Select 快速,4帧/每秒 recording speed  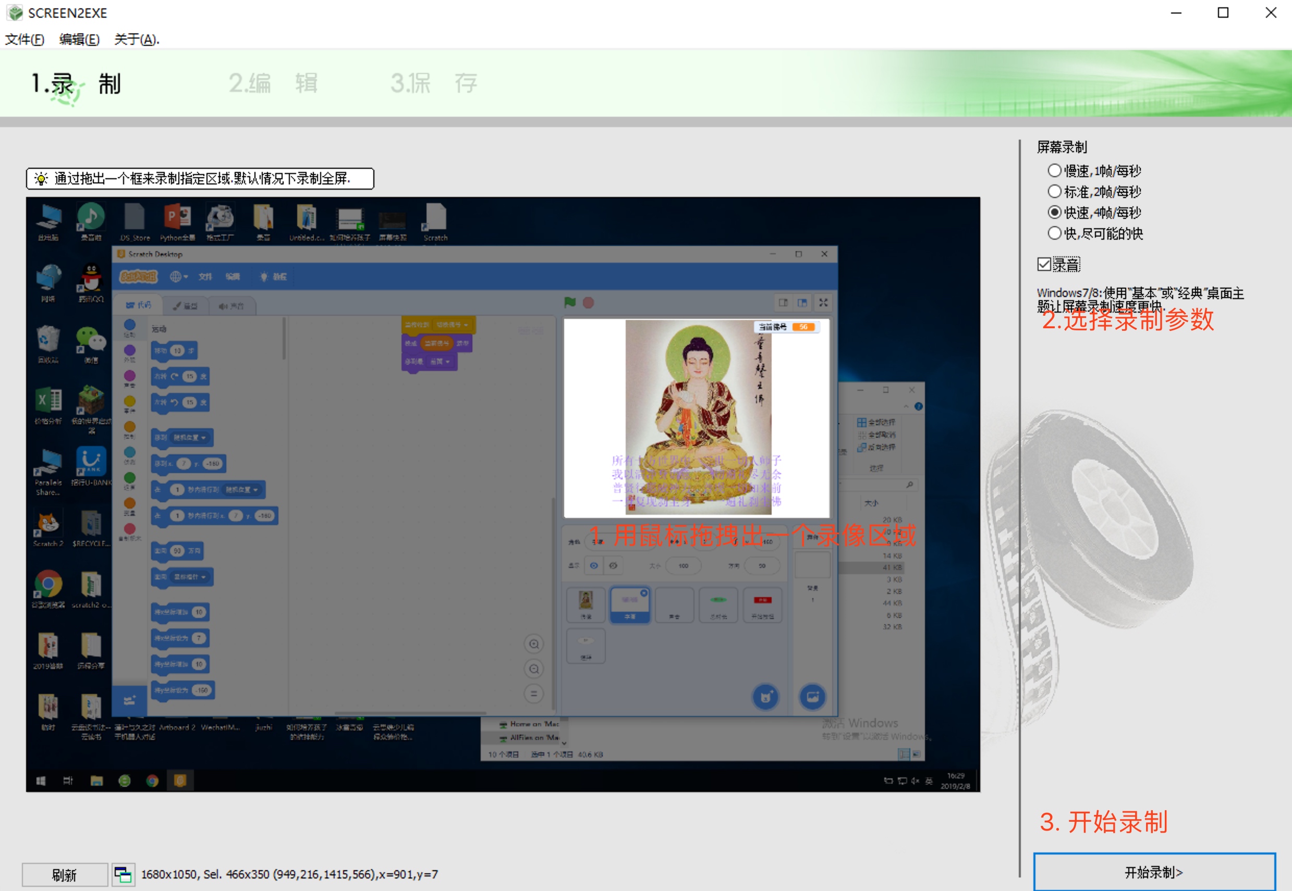point(1094,212)
